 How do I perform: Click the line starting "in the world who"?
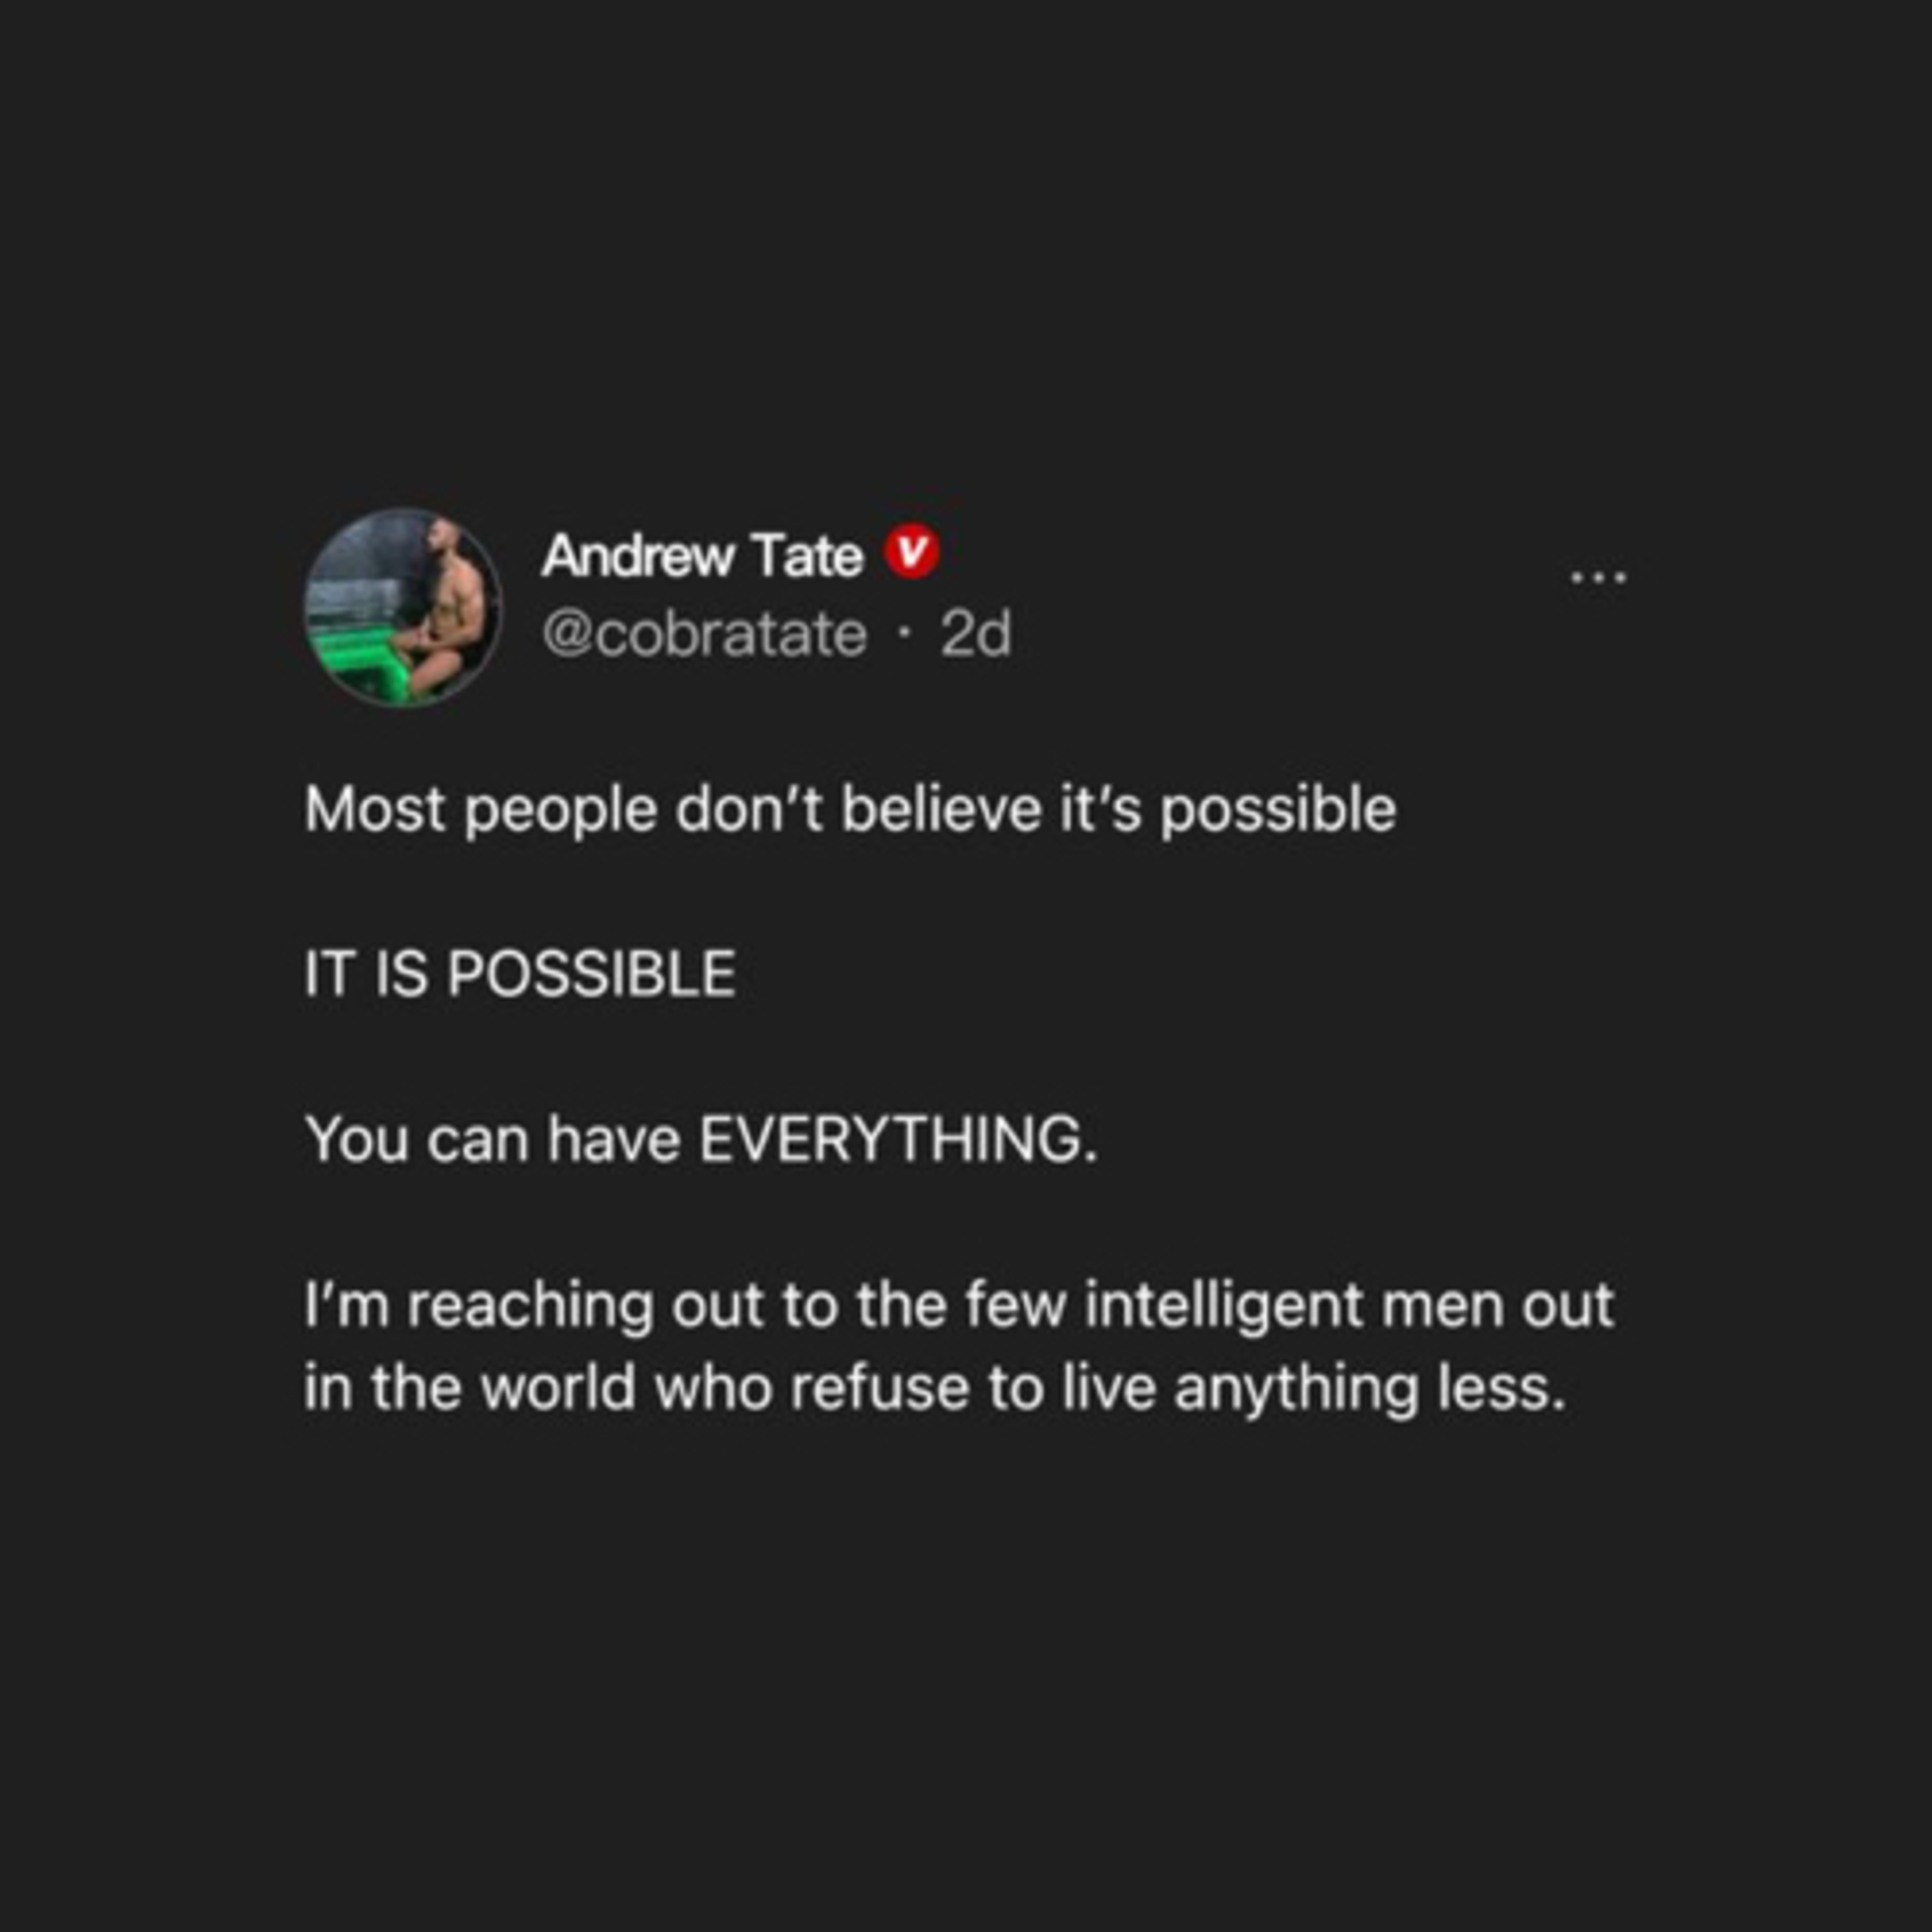934,1389
